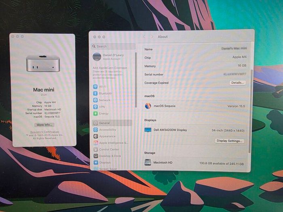
Task: Open Display Settings... button
Action: 229,141
